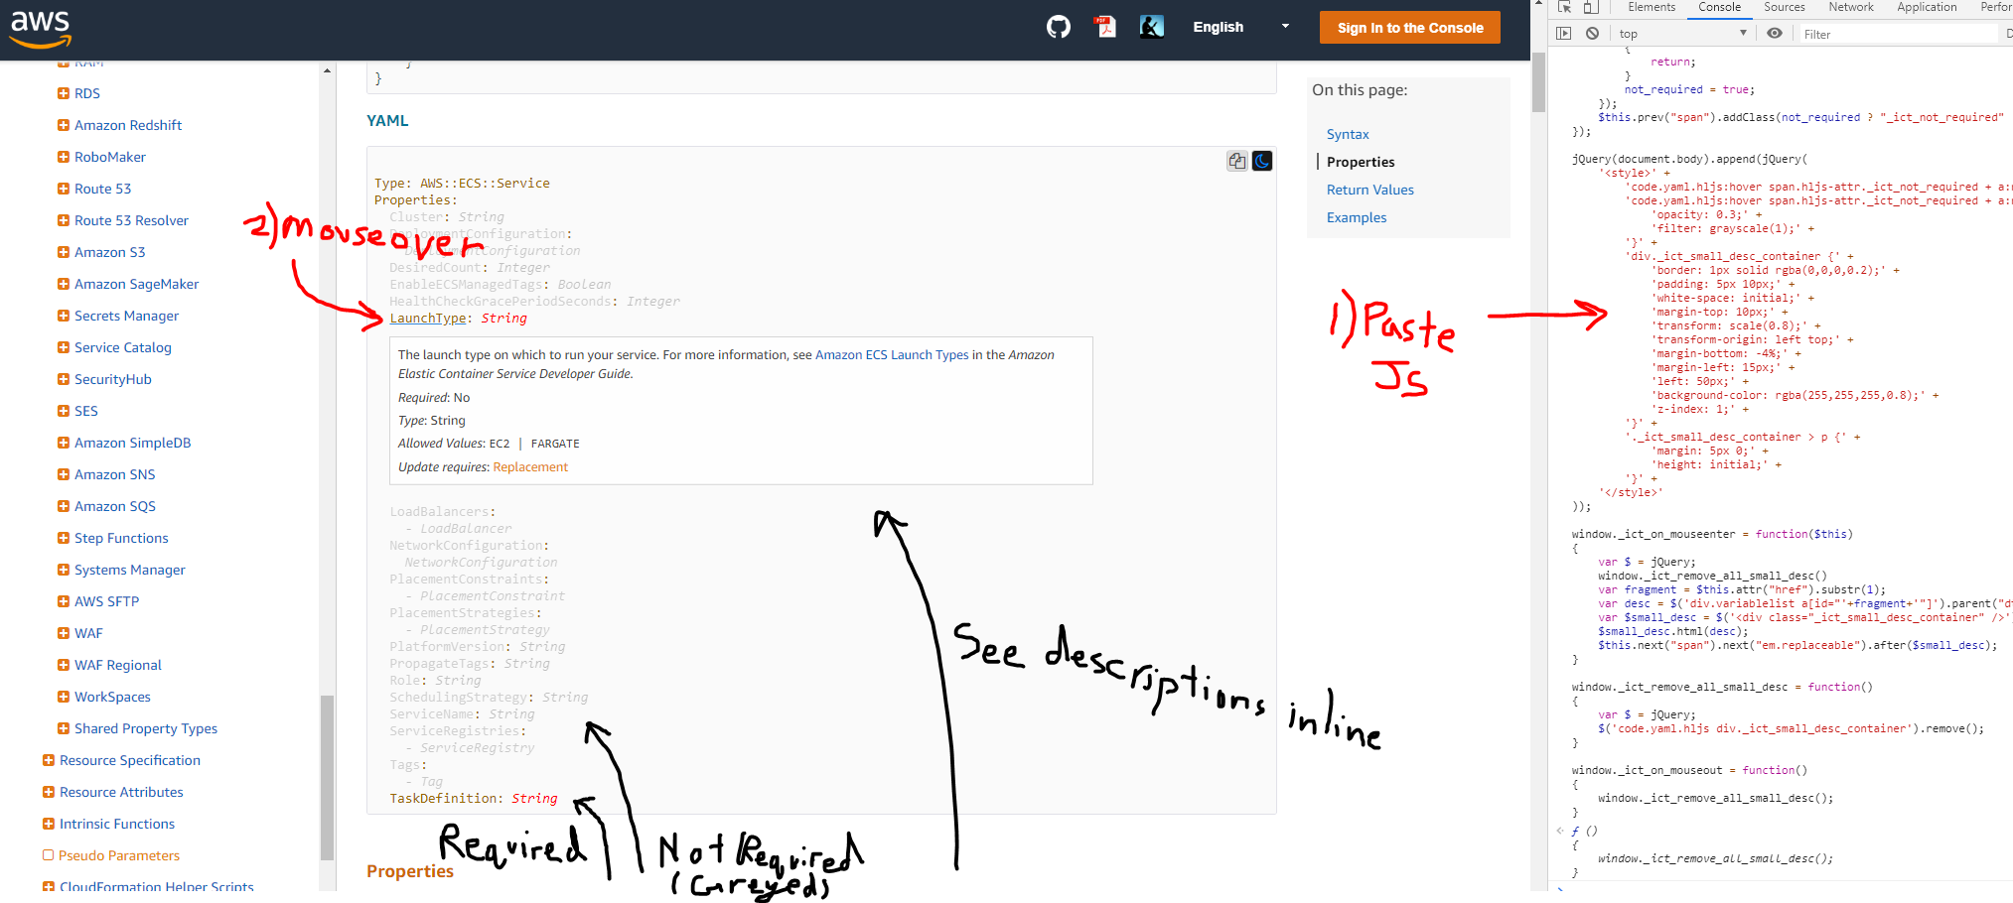Switch to the Application tab

[1927, 7]
